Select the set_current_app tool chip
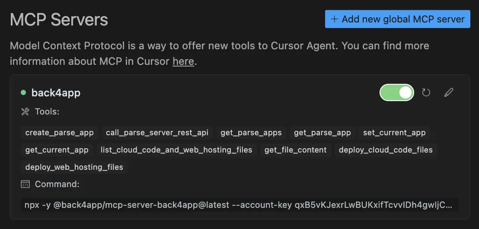 coord(394,133)
